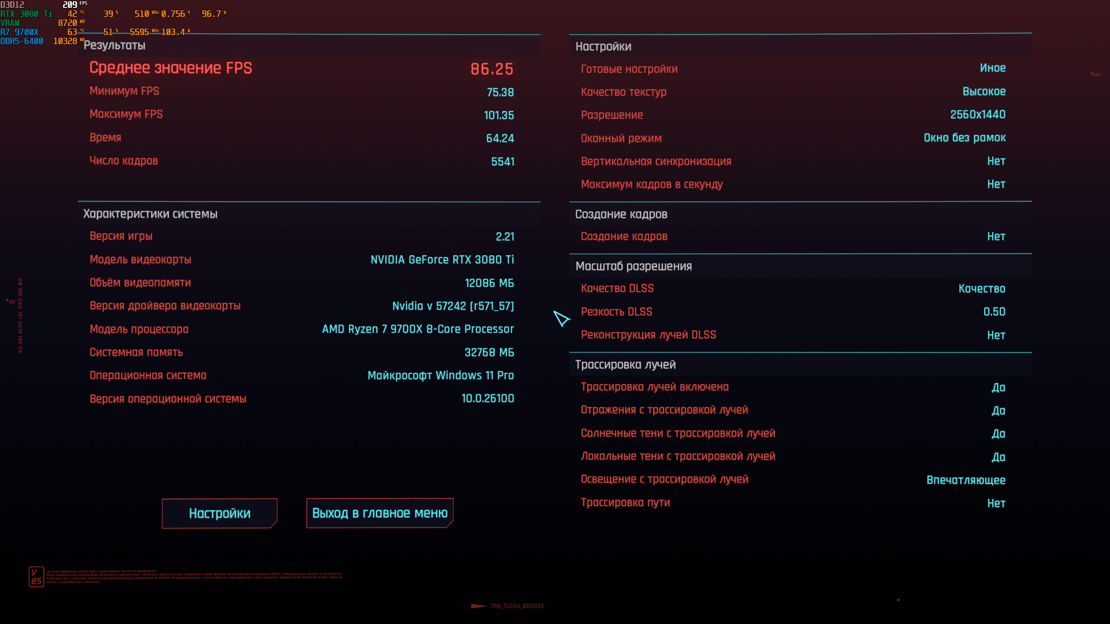Screen dimensions: 1110x624
Task: Click the Трассировка лучей section header
Action: tap(625, 365)
